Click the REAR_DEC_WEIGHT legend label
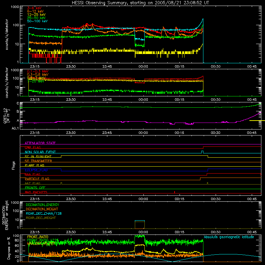The height and width of the screenshot is (265, 265). [x=41, y=218]
